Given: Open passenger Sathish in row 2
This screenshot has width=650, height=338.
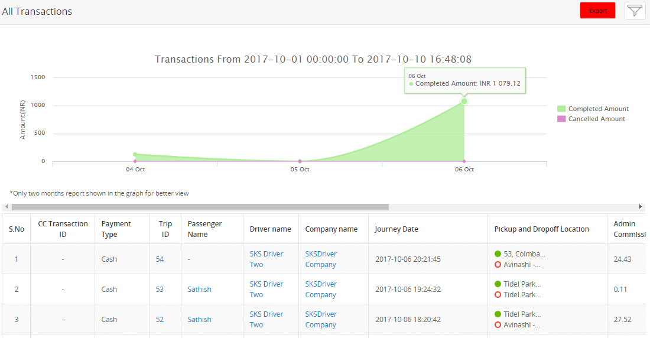Looking at the screenshot, I should (x=199, y=290).
